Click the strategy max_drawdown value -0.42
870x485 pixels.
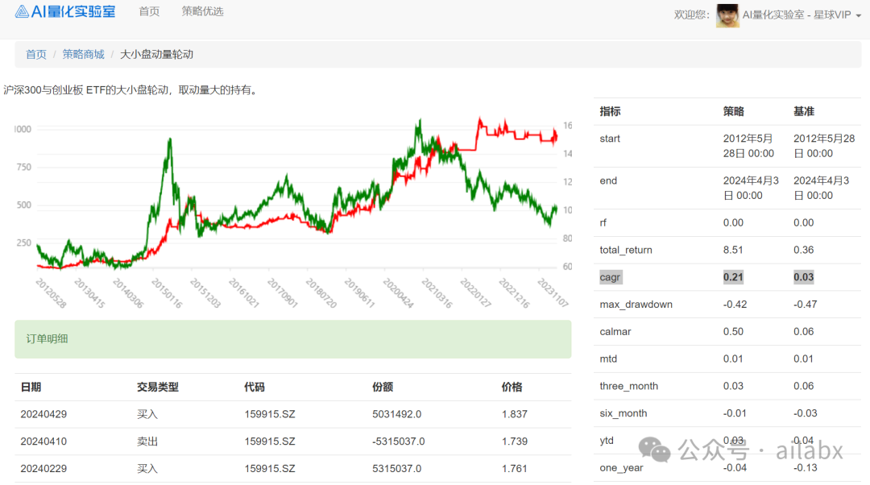click(x=735, y=305)
